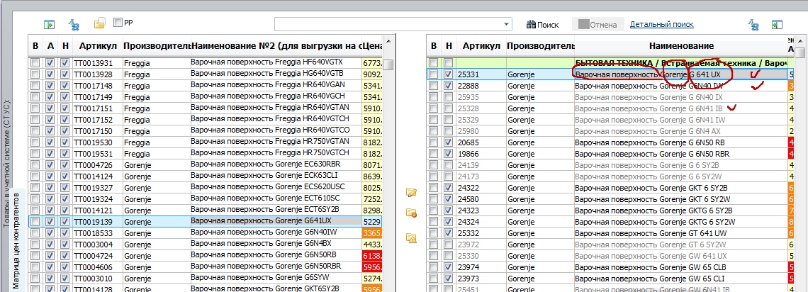Click the Производитель header in right table
This screenshot has width=808, height=292.
point(540,46)
